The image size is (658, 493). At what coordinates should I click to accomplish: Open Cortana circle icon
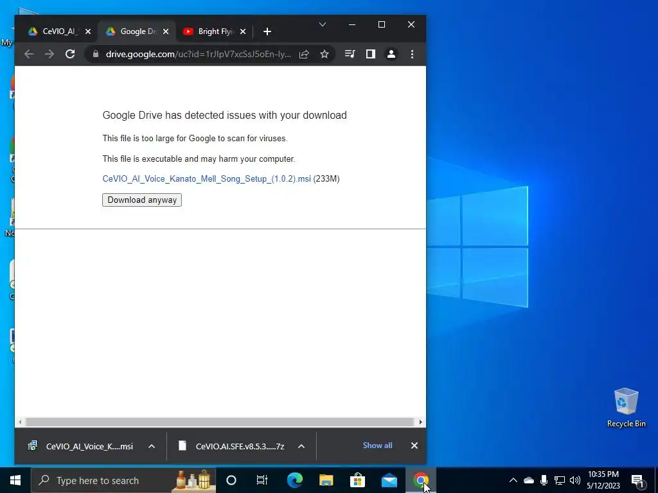(231, 480)
